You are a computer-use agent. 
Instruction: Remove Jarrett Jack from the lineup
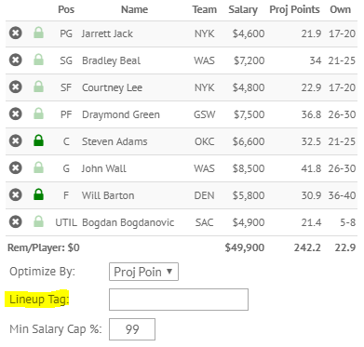coord(16,33)
